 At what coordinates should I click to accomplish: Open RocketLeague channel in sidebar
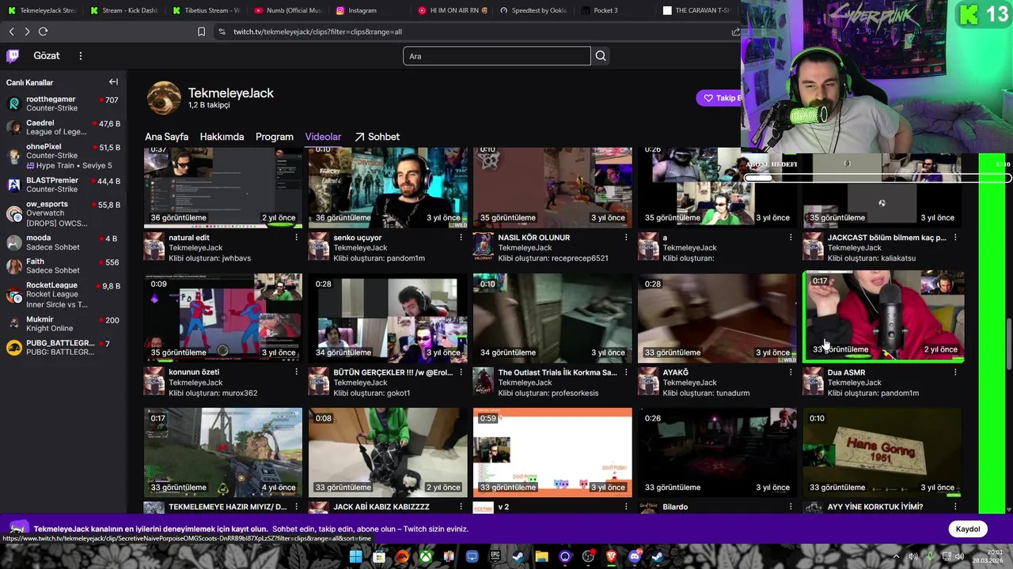pyautogui.click(x=63, y=295)
